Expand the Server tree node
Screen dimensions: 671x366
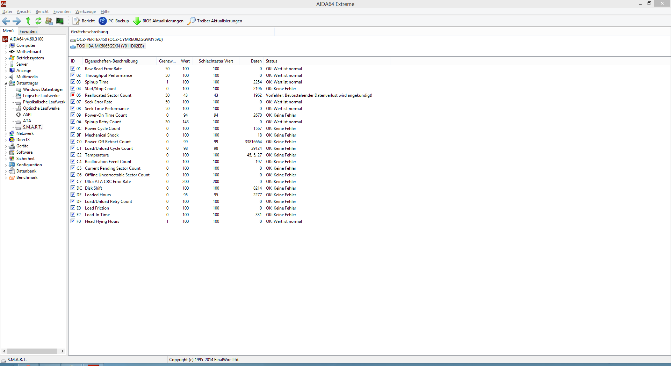pyautogui.click(x=6, y=65)
